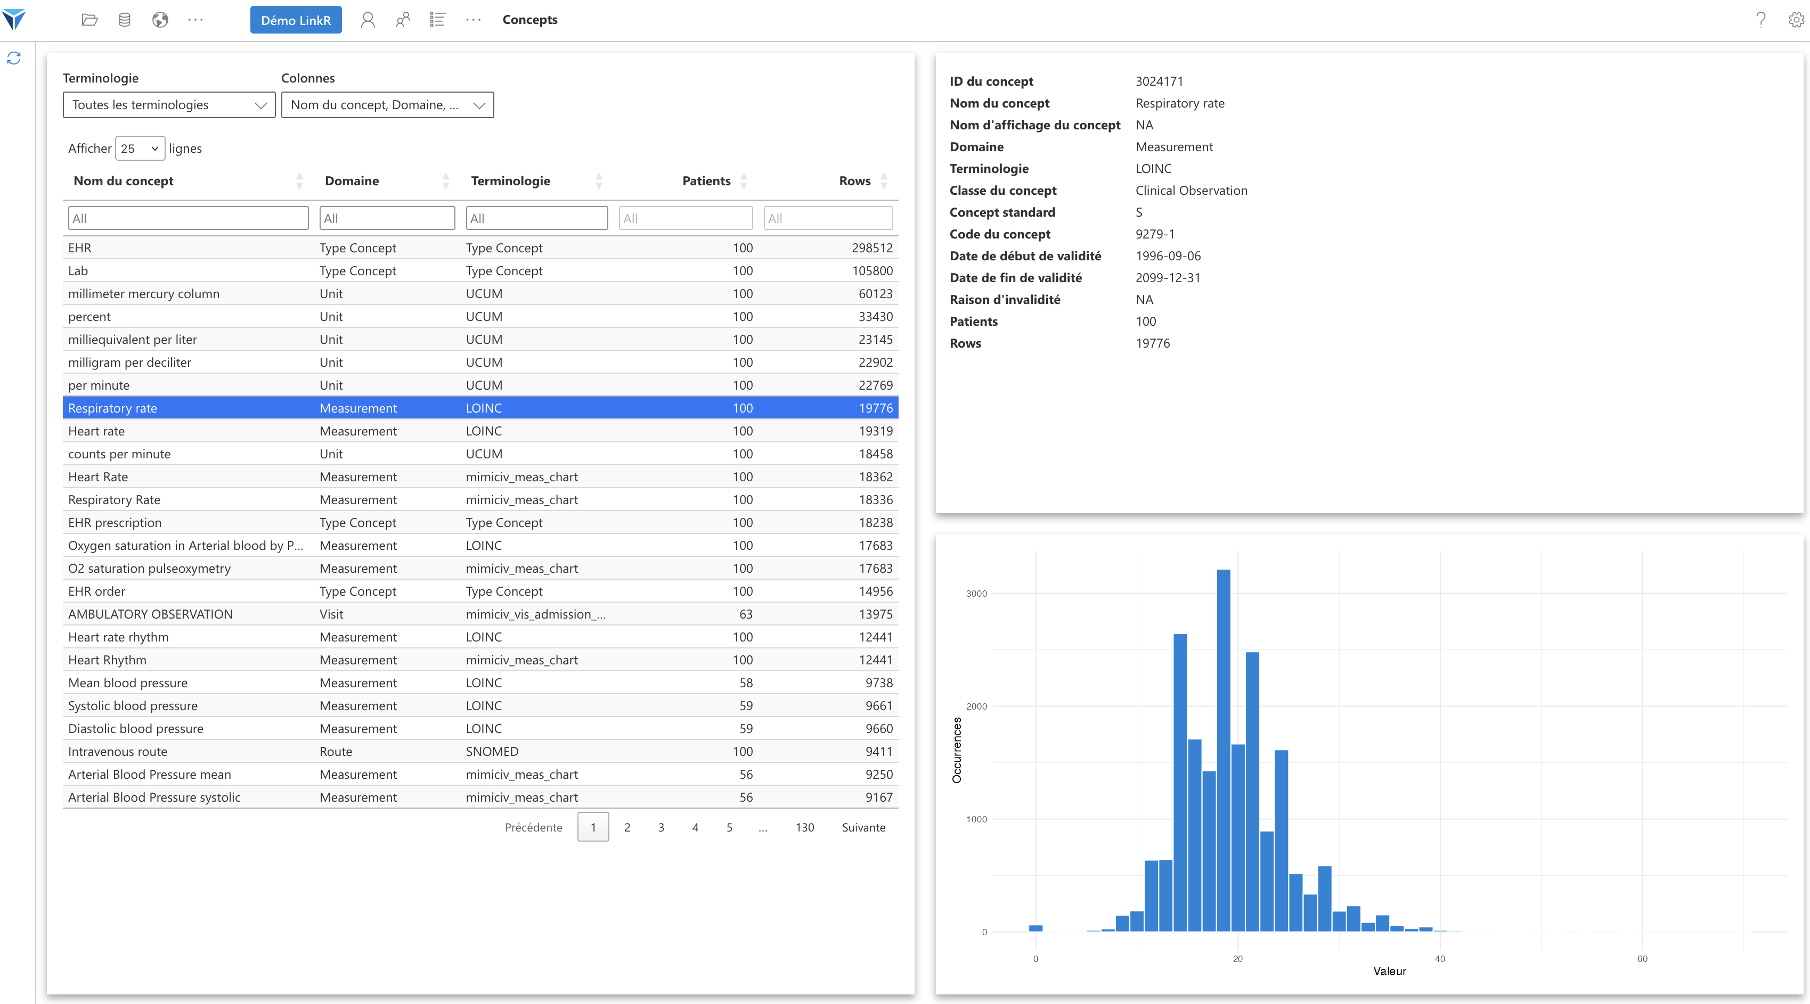Go to page 4 of the table
The width and height of the screenshot is (1810, 1004).
(x=696, y=827)
